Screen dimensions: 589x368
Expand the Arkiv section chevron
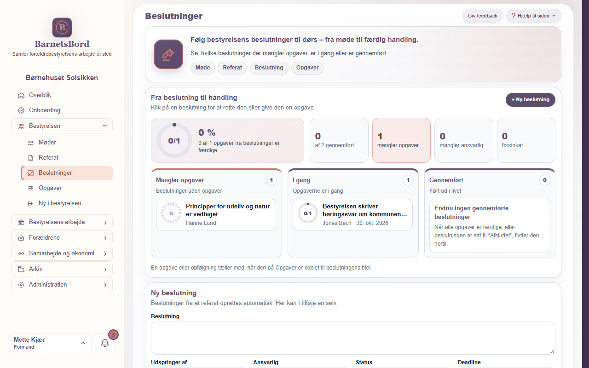(x=105, y=269)
